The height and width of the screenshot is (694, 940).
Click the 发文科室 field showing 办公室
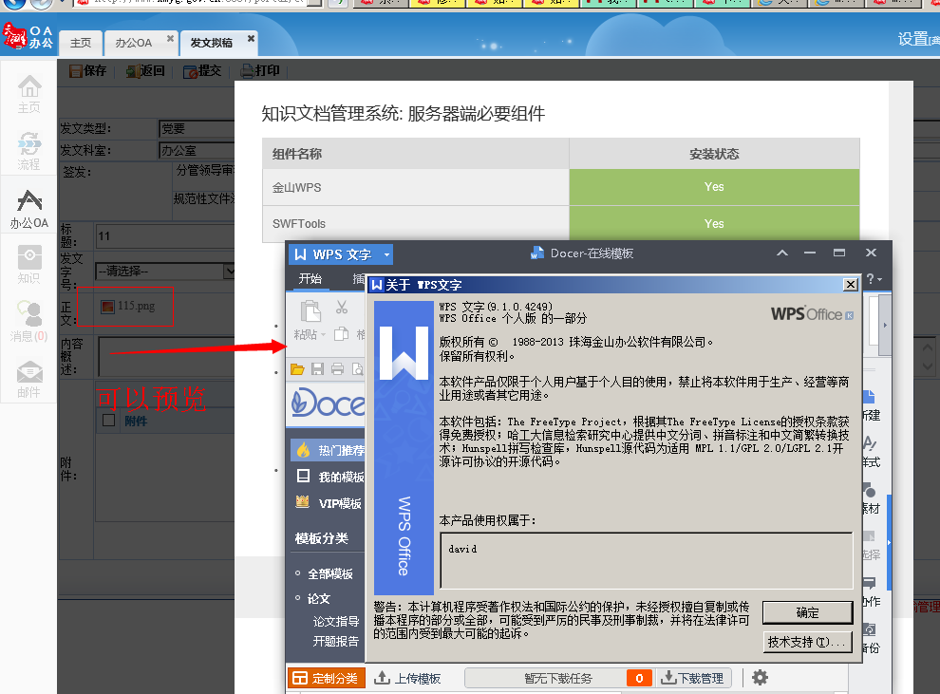coord(197,150)
